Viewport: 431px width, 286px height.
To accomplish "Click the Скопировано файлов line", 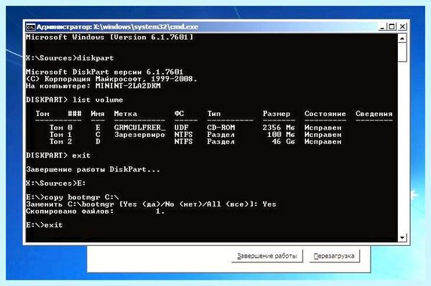I will click(96, 211).
